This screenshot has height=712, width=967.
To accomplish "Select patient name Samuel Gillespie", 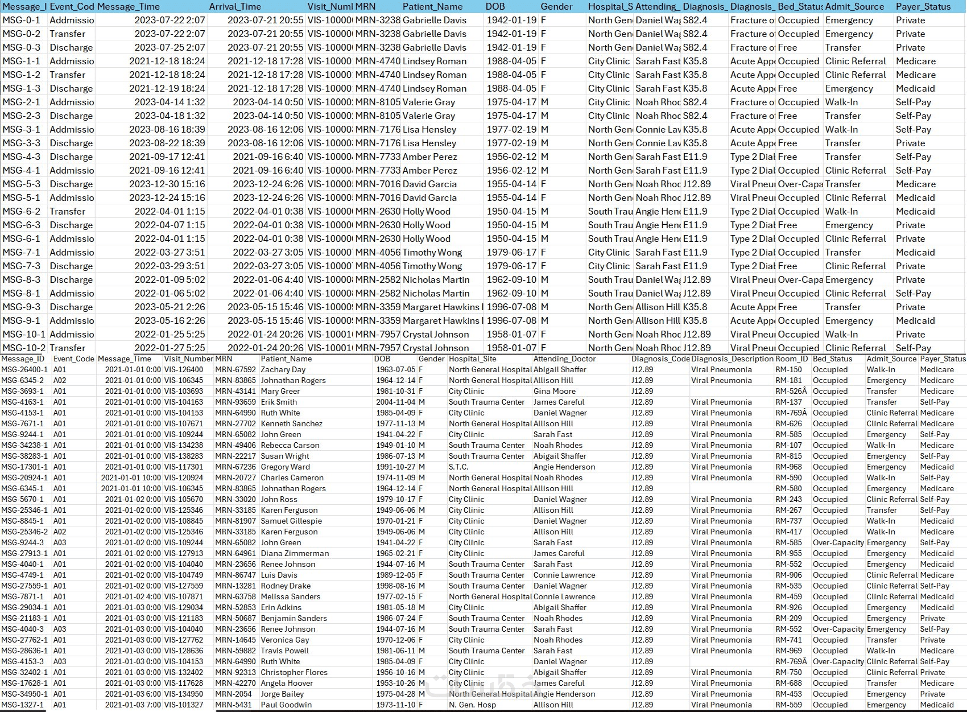I will [291, 521].
